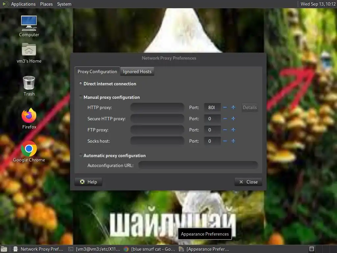Switch to Network Proxy Pref taskbar item
Screen dimensions: 337x253
pyautogui.click(x=38, y=249)
